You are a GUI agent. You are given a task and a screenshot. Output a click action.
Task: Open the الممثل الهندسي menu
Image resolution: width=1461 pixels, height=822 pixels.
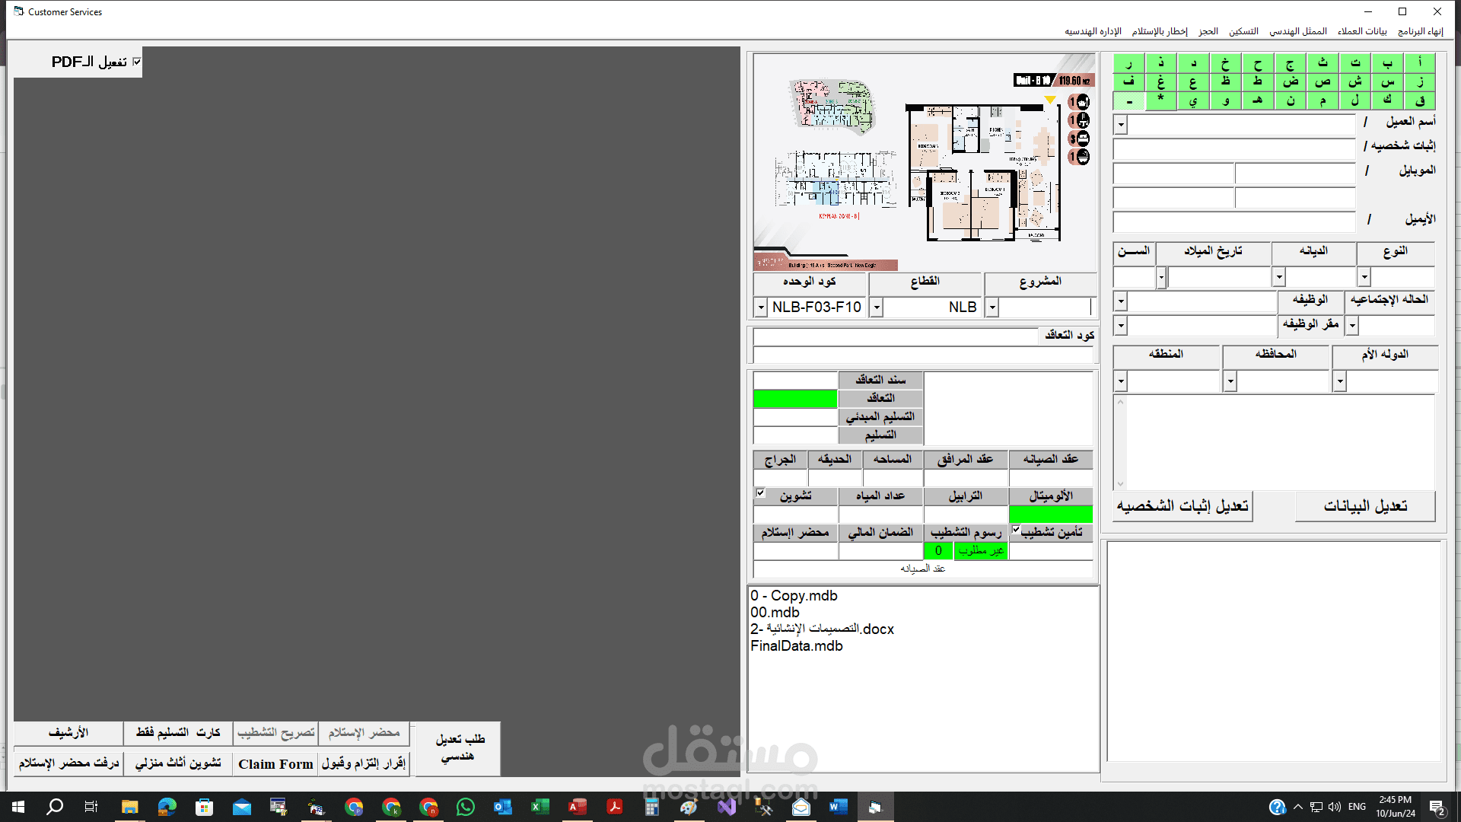(1298, 31)
